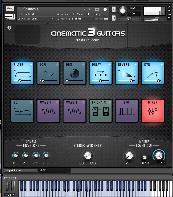The image size is (173, 197).
Task: Disable the REVERB effect power LED
Action: 135,65
